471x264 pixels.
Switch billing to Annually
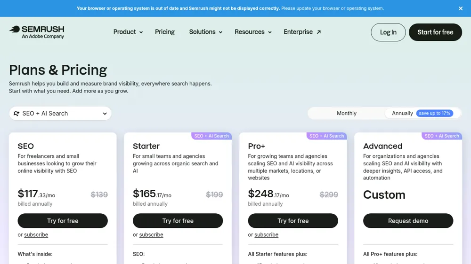[422, 113]
